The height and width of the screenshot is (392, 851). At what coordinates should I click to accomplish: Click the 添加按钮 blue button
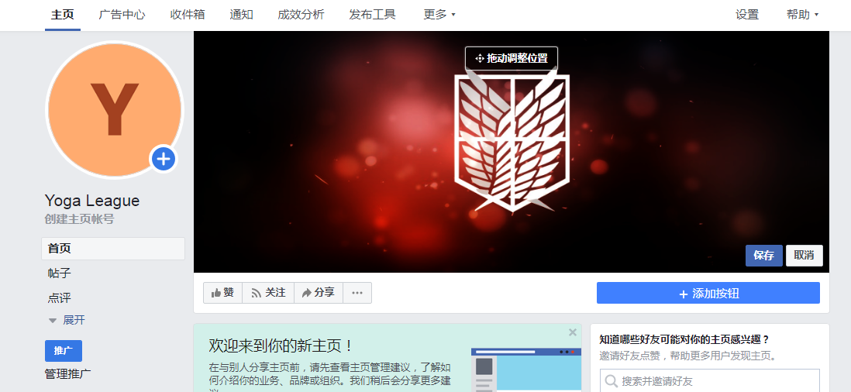point(708,294)
